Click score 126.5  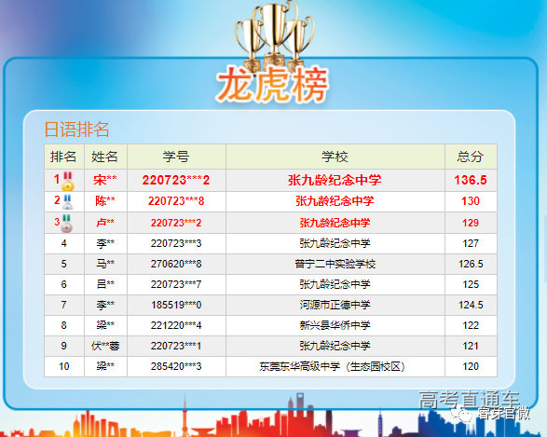coord(471,264)
